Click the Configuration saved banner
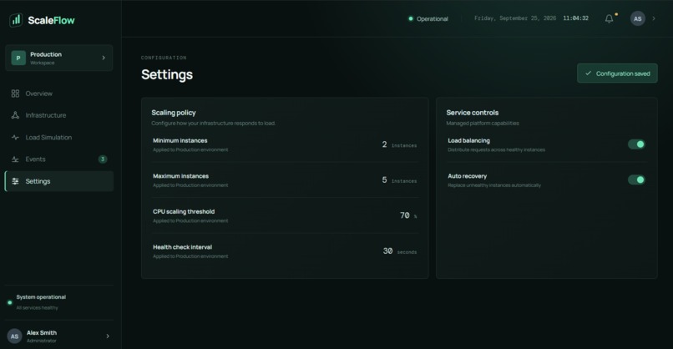 [617, 73]
